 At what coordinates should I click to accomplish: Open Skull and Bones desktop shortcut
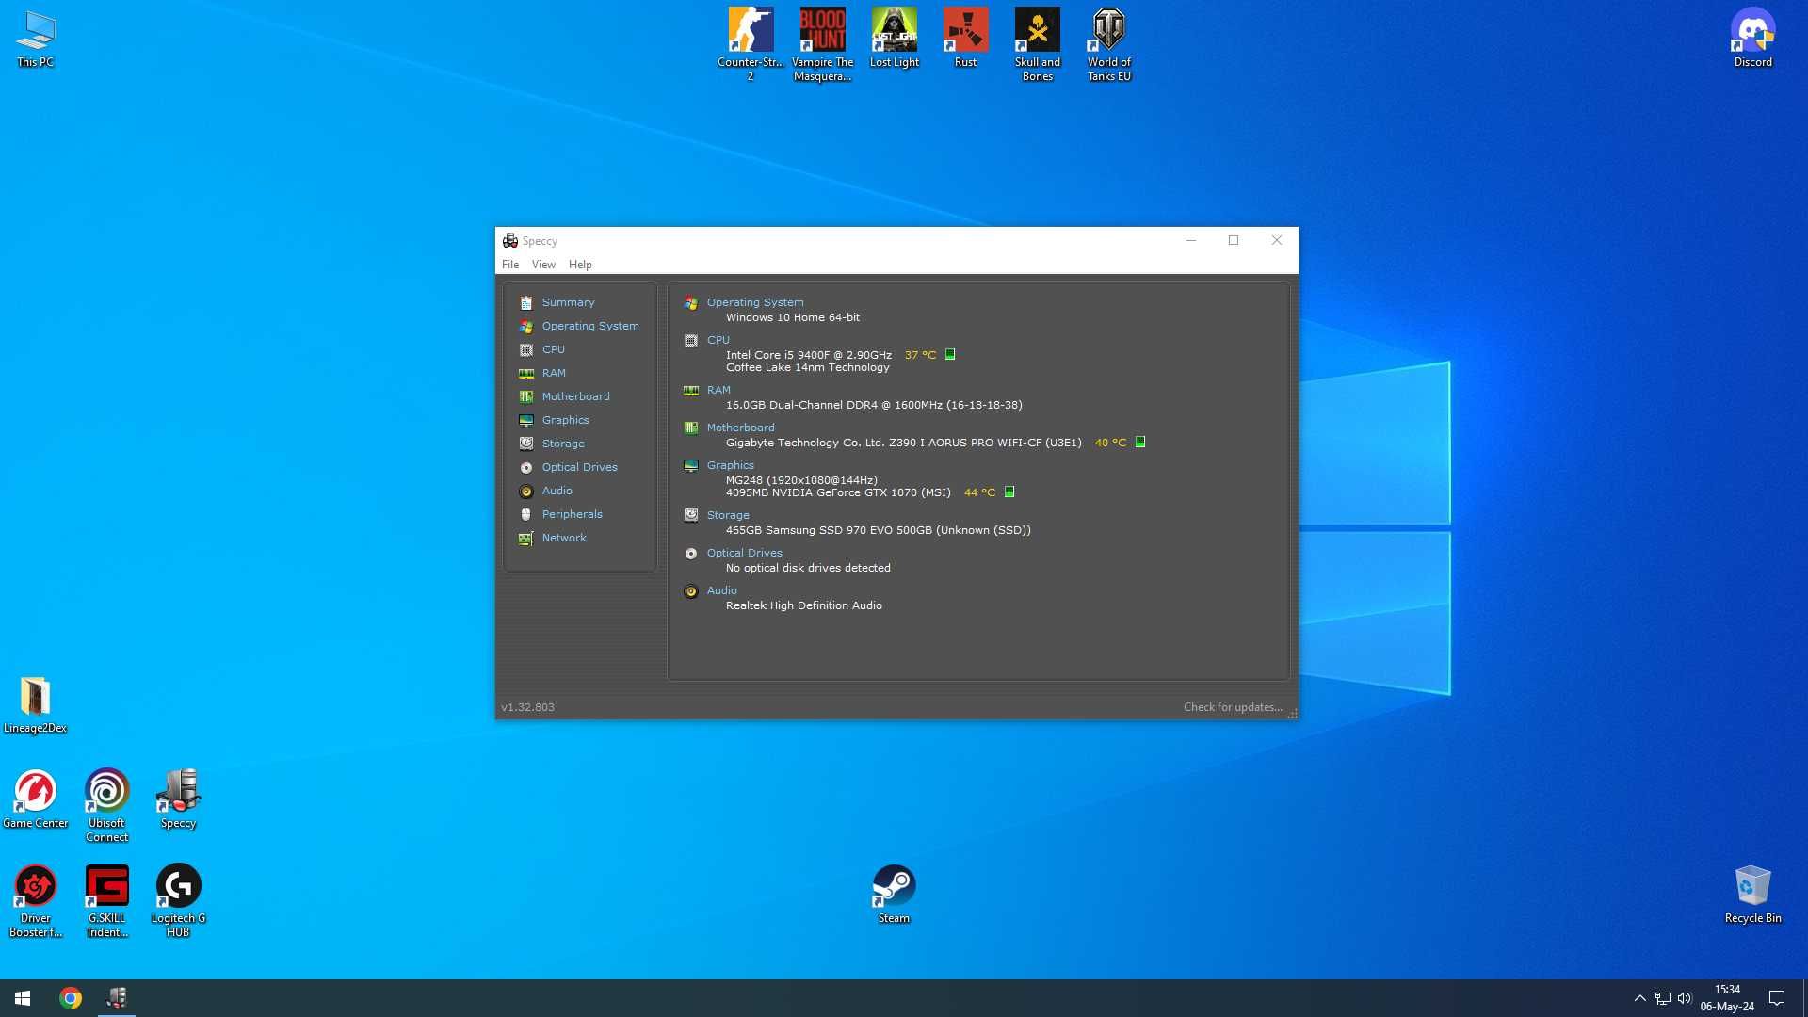click(1037, 44)
